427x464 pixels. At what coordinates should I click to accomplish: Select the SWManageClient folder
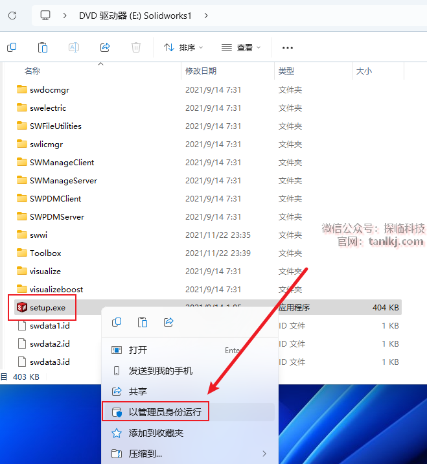pos(55,162)
